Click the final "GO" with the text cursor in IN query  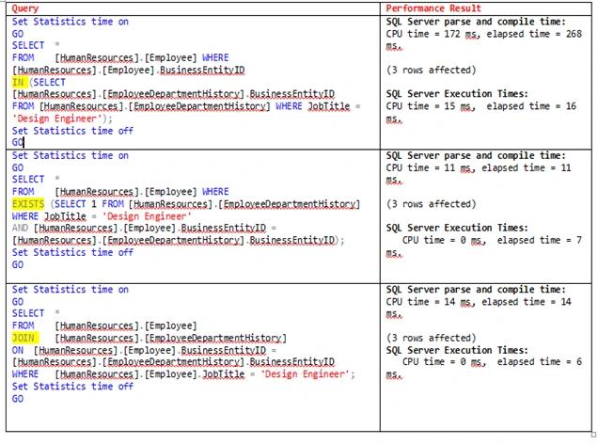pyautogui.click(x=18, y=142)
